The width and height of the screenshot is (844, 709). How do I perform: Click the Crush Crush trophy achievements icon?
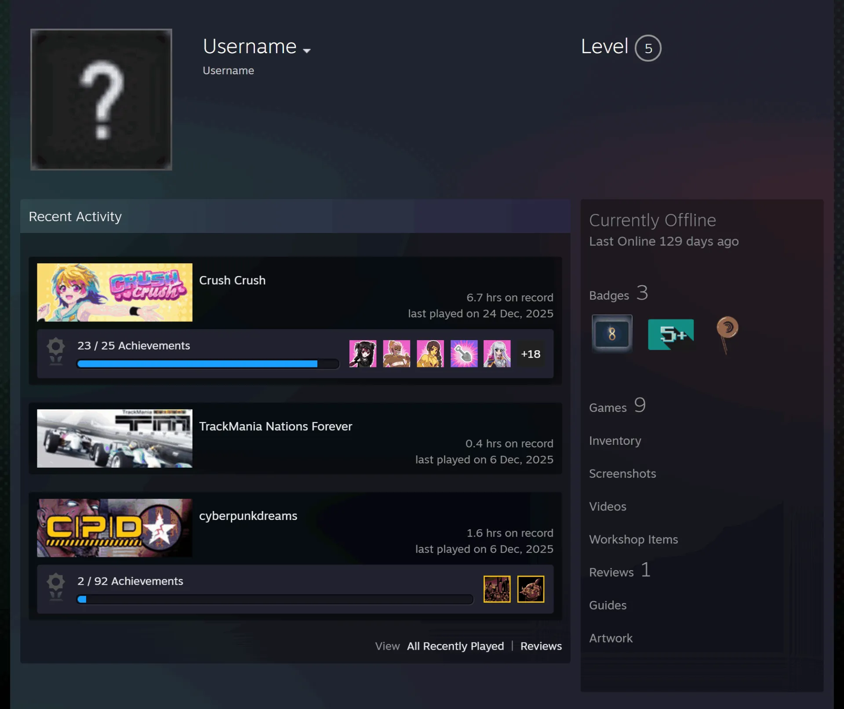click(56, 351)
